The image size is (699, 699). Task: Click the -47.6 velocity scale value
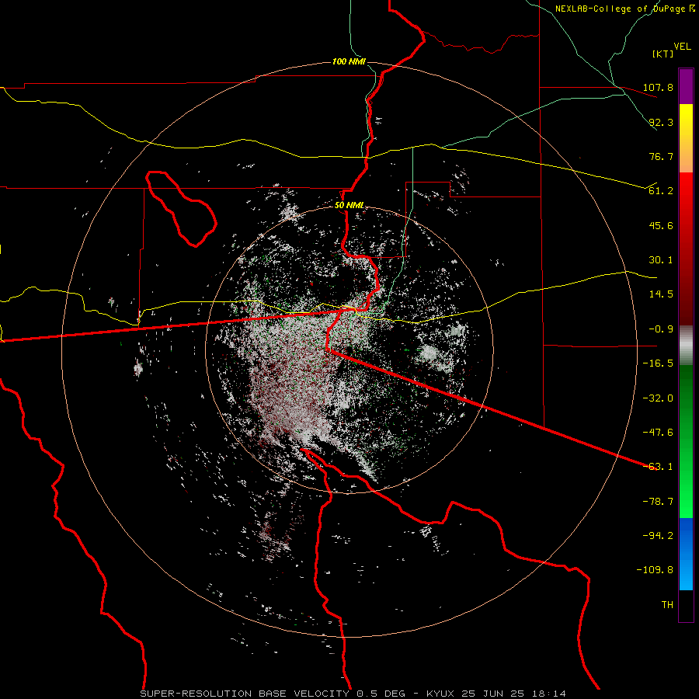pos(658,433)
